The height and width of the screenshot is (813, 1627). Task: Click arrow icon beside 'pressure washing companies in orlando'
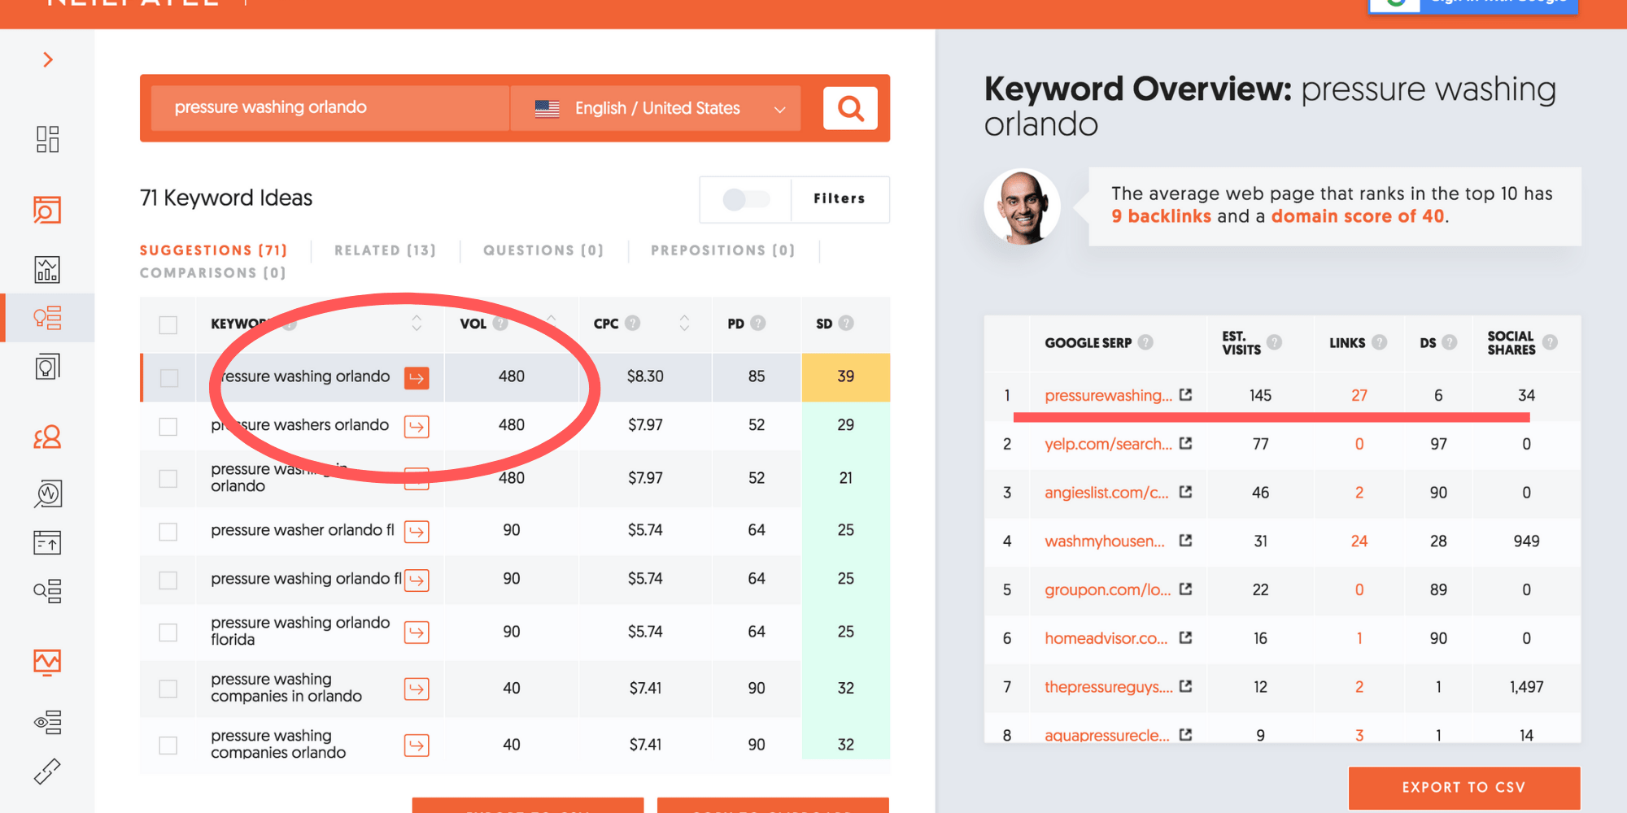point(417,689)
